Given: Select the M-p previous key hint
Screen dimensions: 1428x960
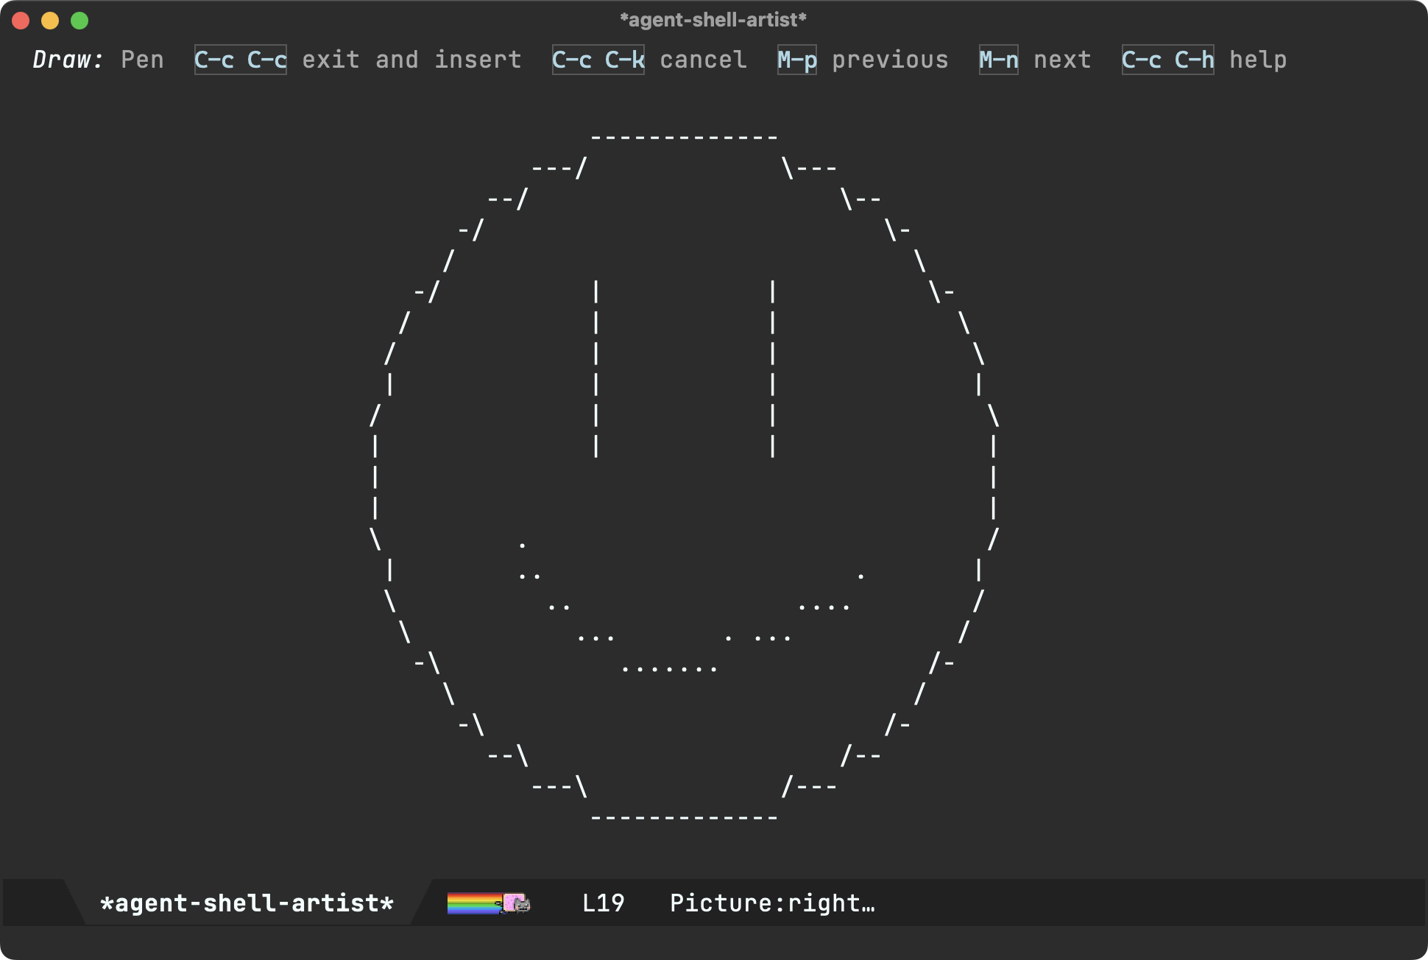Looking at the screenshot, I should click(863, 60).
